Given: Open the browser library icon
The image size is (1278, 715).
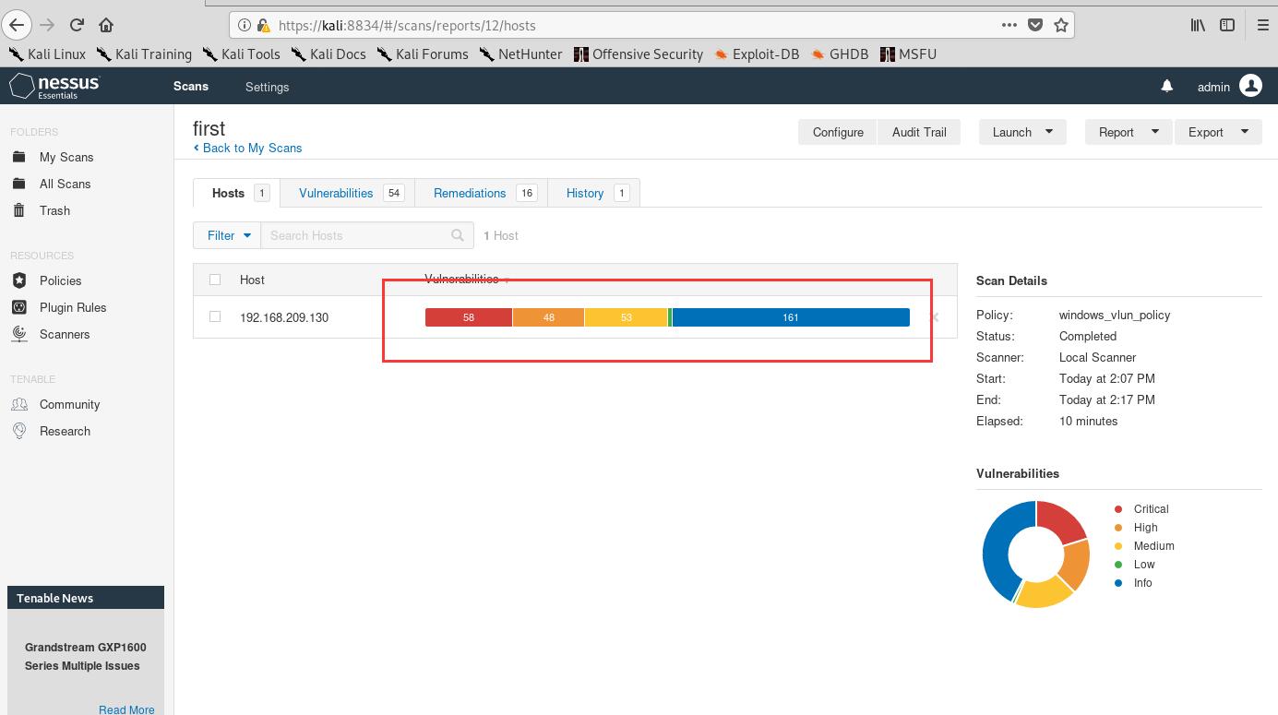Looking at the screenshot, I should (1198, 25).
